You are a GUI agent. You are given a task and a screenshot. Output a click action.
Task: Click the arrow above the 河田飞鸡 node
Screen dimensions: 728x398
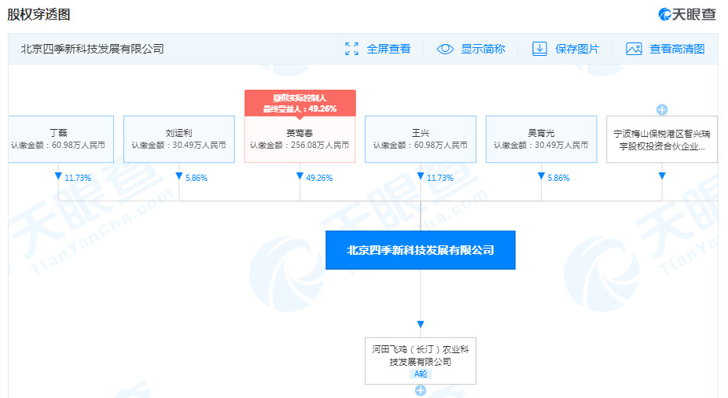[421, 324]
